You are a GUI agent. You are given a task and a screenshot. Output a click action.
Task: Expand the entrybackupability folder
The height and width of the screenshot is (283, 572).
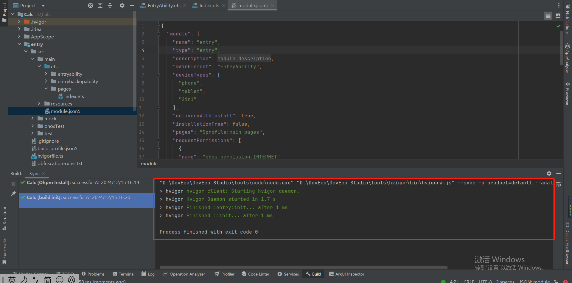tap(46, 81)
